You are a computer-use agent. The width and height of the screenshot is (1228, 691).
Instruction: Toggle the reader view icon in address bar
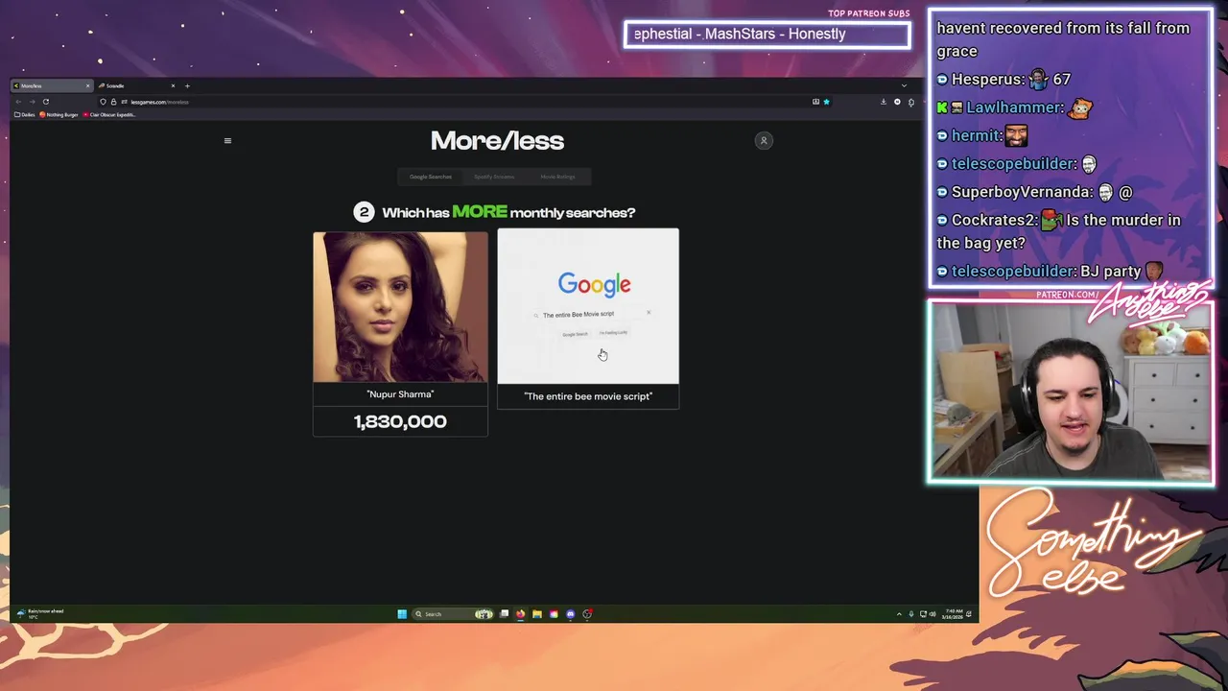(x=815, y=102)
